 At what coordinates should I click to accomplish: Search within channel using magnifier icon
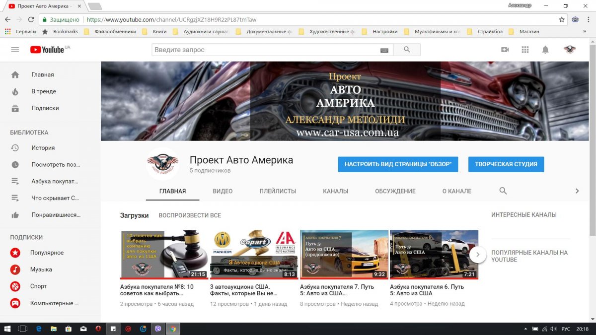click(503, 191)
